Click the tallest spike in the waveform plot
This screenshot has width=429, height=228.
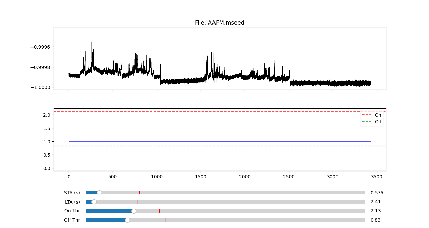[85, 31]
